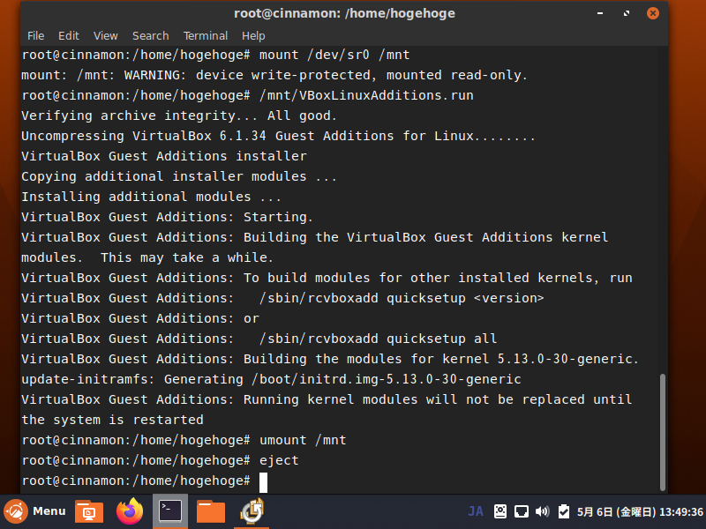Click the '/sbin/rcvboxadd quicksetup <version>' line

click(282, 298)
